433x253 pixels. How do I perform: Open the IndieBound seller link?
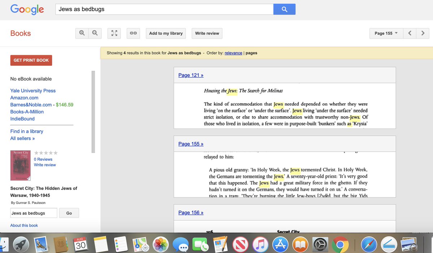22,119
